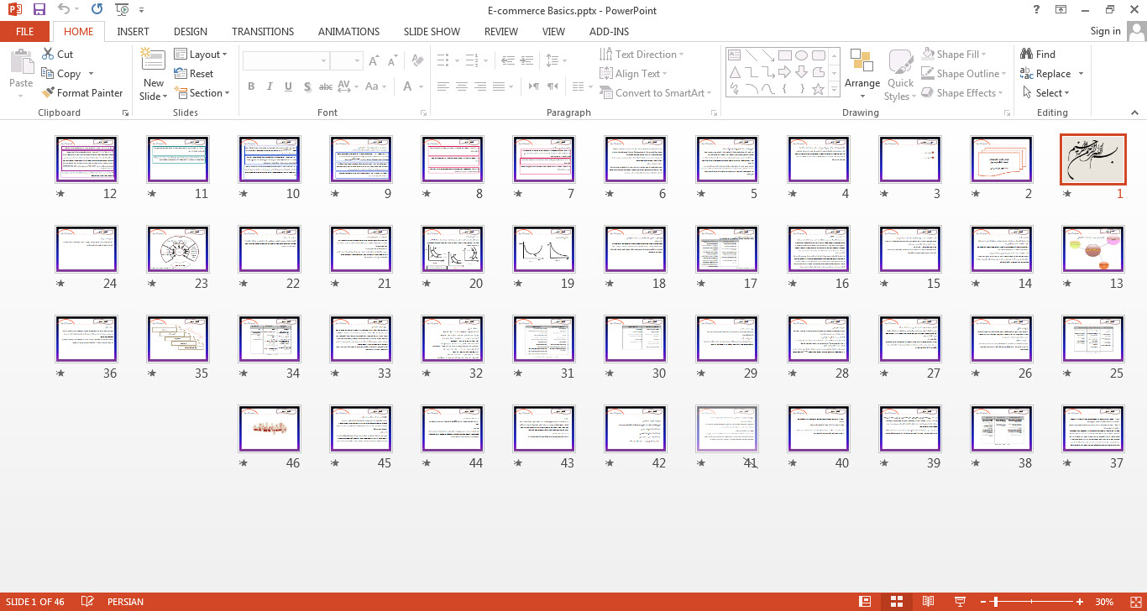Select the text box shape in gallery
This screenshot has height=611, width=1147.
pyautogui.click(x=735, y=55)
